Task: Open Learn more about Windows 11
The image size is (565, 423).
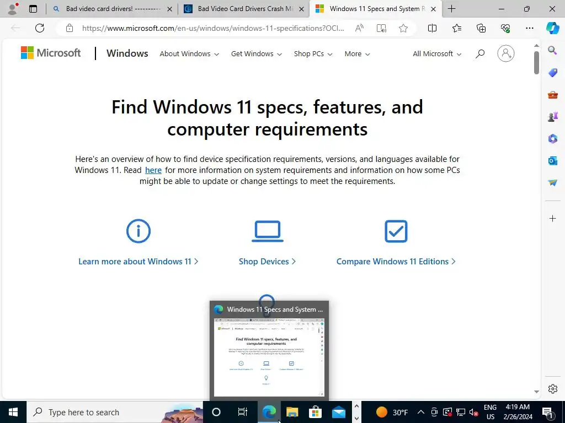Action: point(138,262)
